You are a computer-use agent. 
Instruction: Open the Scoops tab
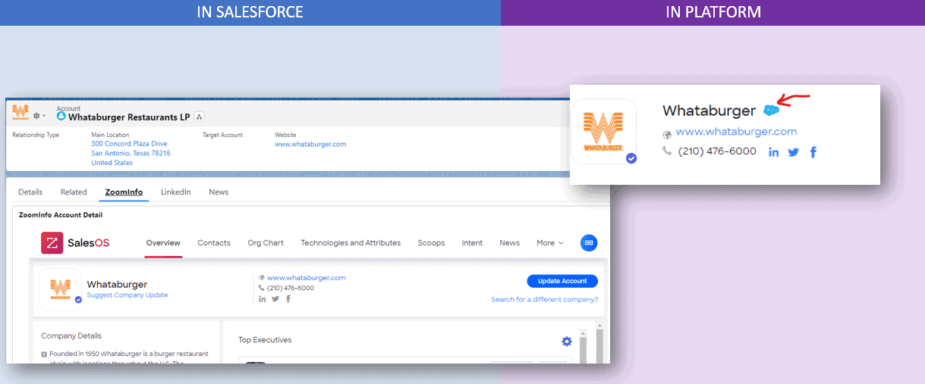click(431, 243)
